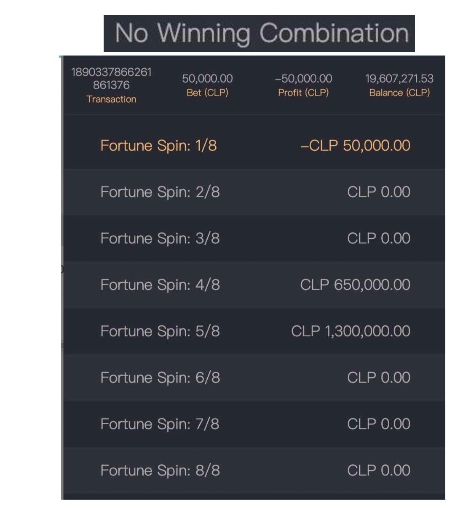Image resolution: width=455 pixels, height=514 pixels.
Task: Click the No Winning Combination banner
Action: coord(259,33)
